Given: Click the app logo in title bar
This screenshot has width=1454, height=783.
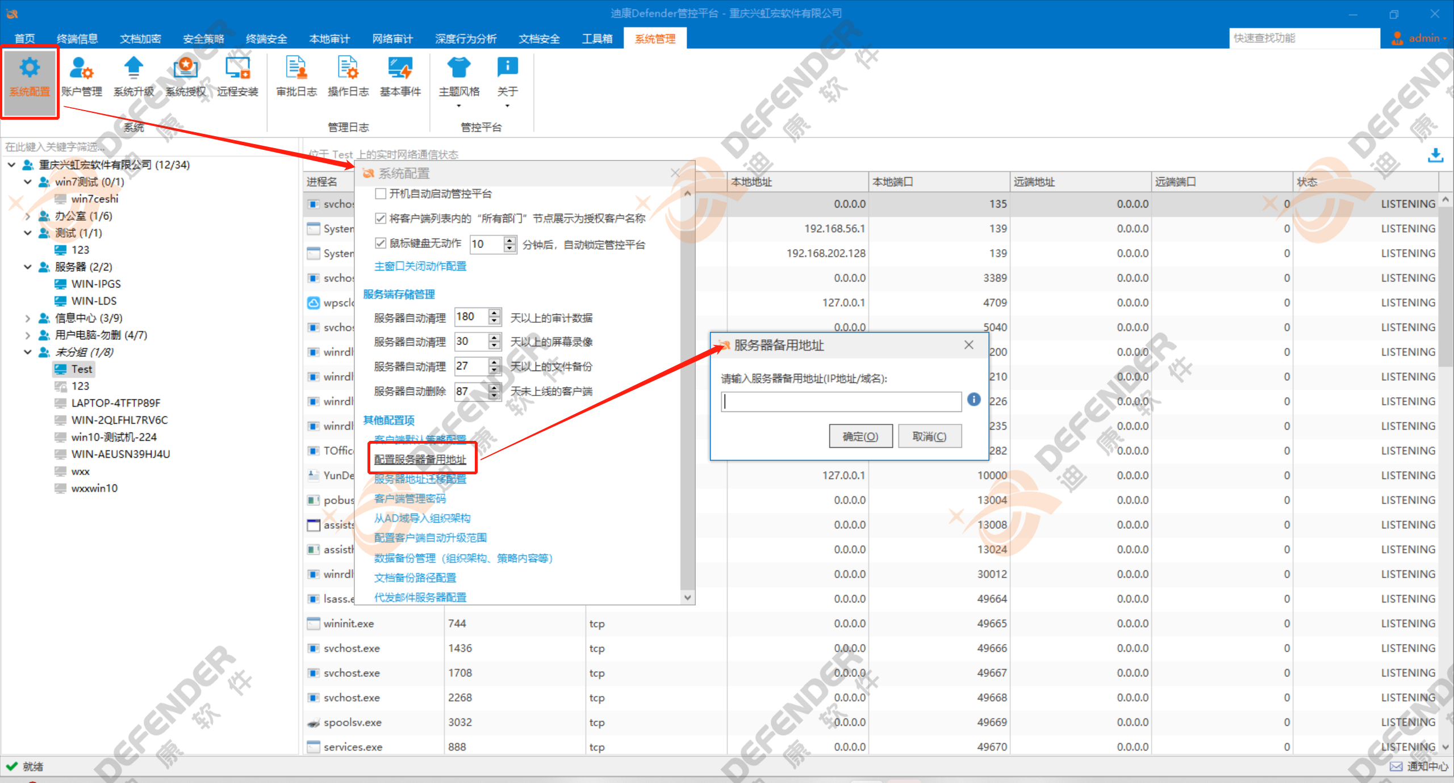Looking at the screenshot, I should [x=12, y=14].
